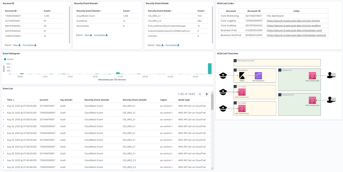
Task: Go to next page of Event List
Action: click(207, 94)
